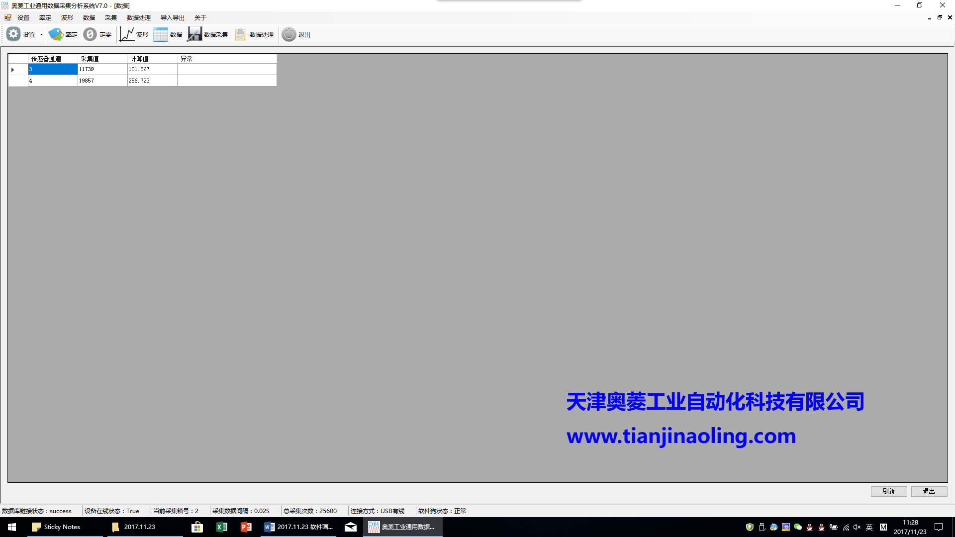
Task: Open the Excel taskbar icon
Action: 222,527
